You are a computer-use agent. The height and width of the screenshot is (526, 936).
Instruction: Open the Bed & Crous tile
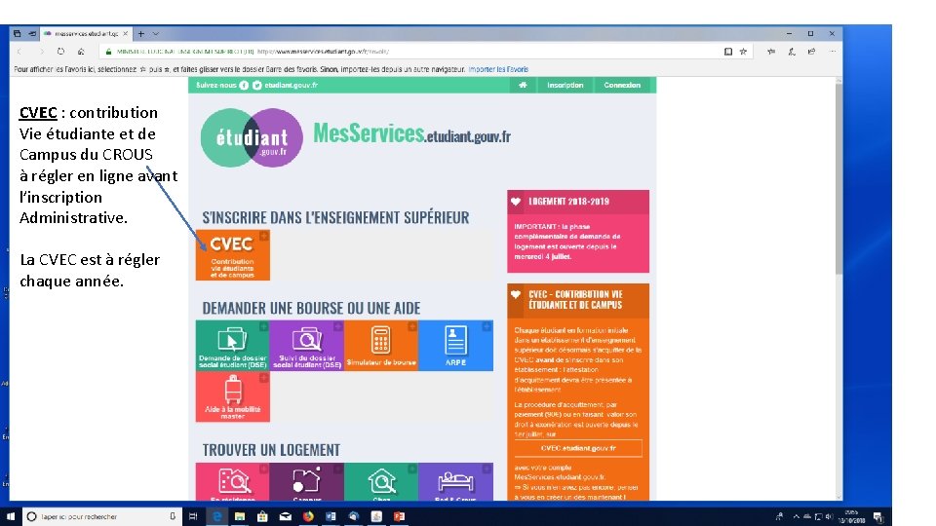pyautogui.click(x=455, y=482)
